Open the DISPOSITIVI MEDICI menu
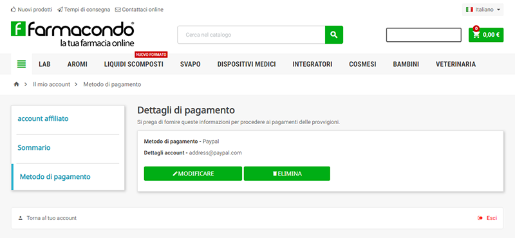This screenshot has height=238, width=515. coord(247,64)
